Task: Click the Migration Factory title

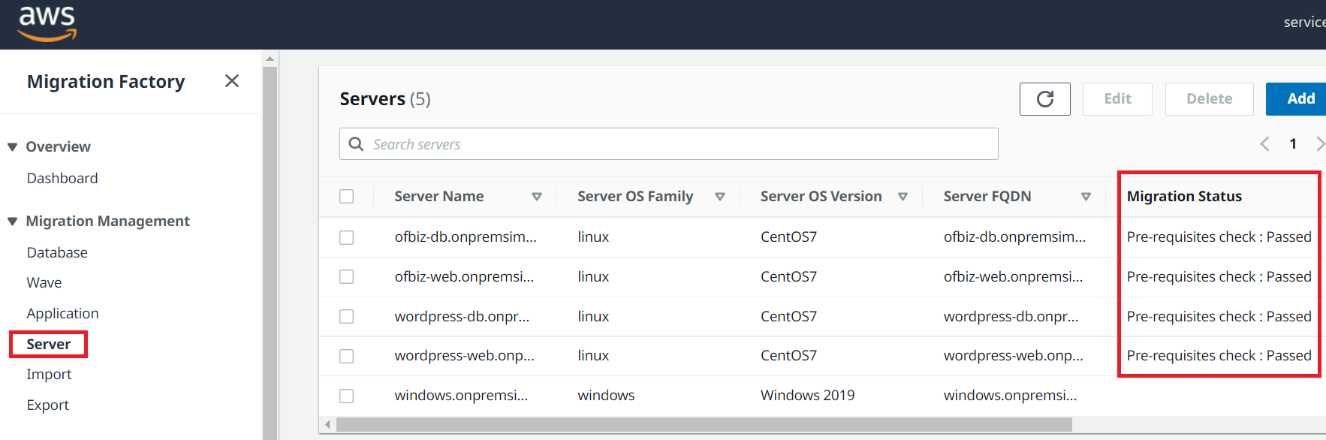Action: (106, 81)
